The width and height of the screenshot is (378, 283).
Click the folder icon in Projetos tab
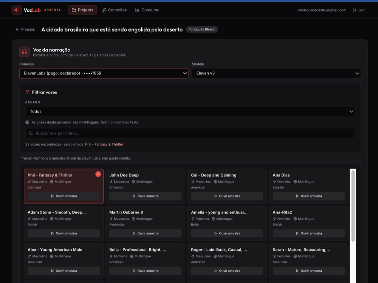click(x=74, y=10)
